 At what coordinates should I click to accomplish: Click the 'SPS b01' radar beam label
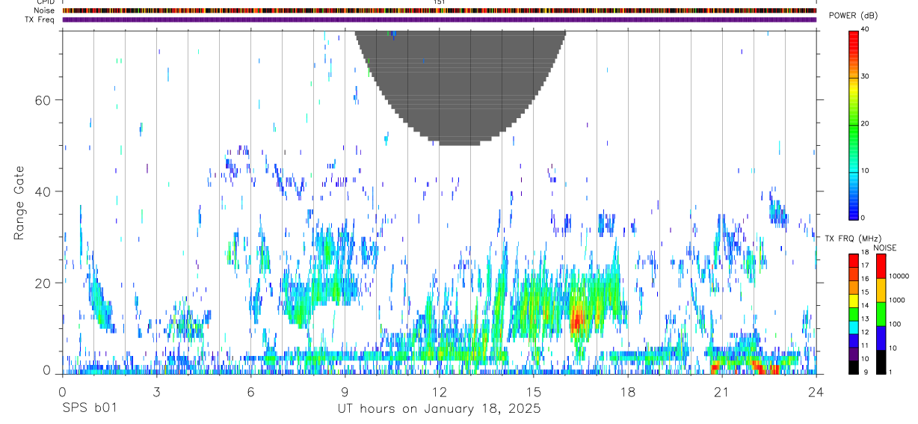[89, 409]
